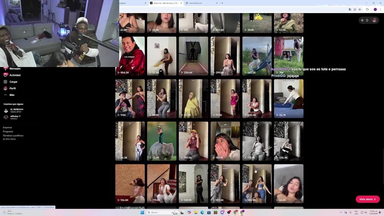Open Minecraft icon on the taskbar

(x=215, y=212)
